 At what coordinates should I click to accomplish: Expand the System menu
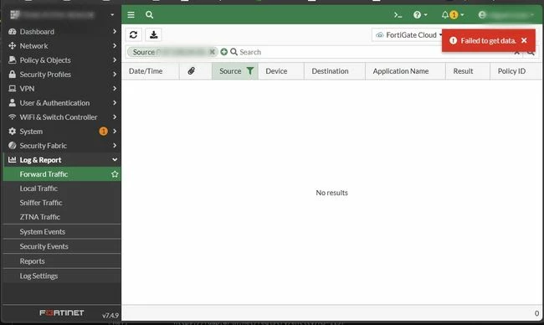(62, 132)
